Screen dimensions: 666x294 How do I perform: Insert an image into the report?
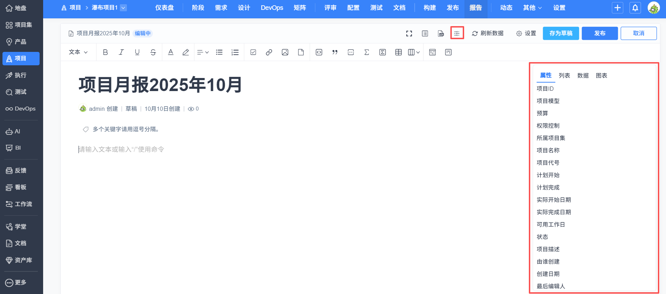(285, 52)
